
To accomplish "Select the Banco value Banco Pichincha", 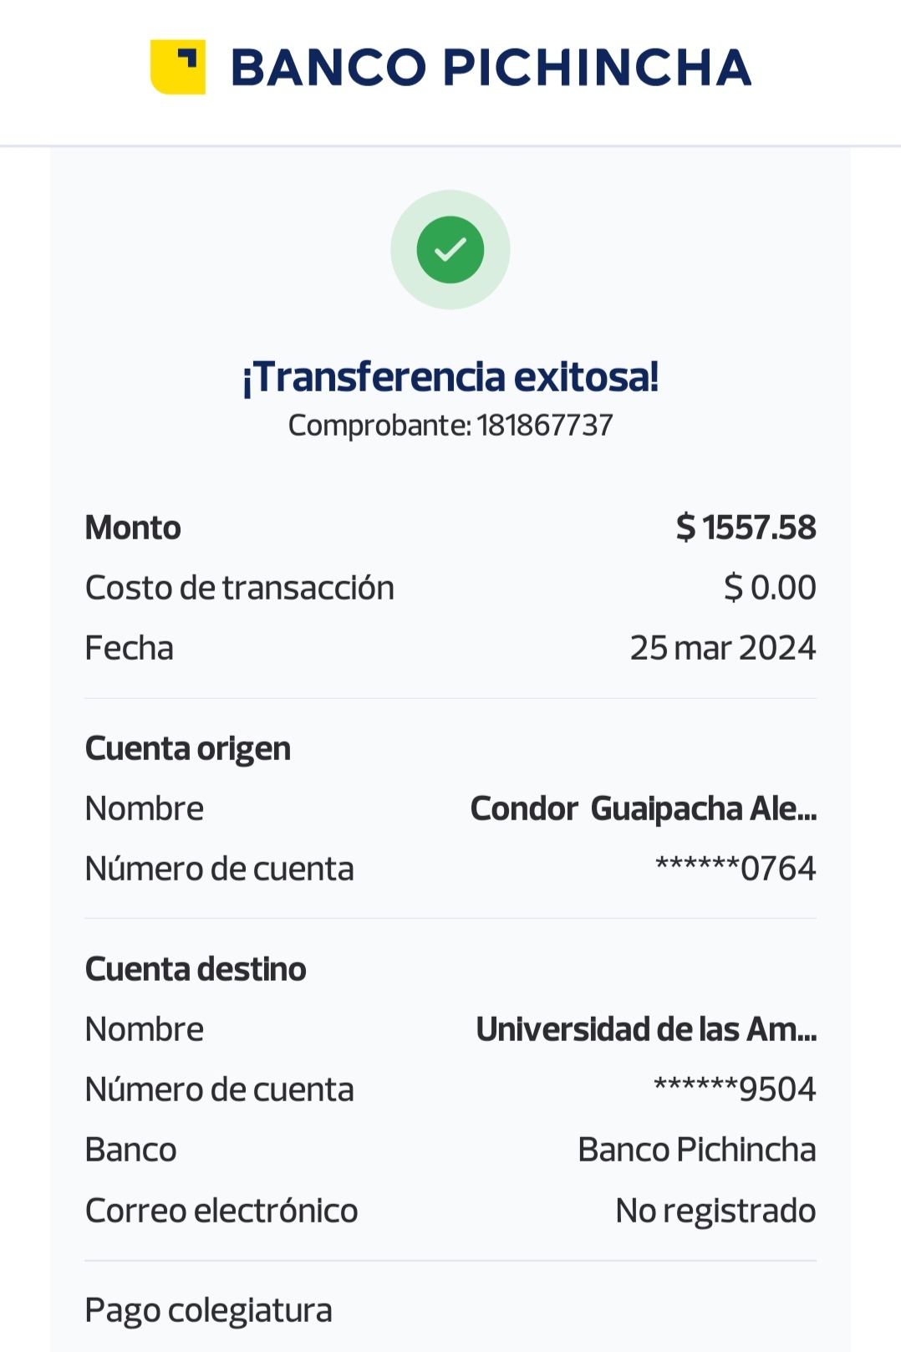I will 696,1150.
